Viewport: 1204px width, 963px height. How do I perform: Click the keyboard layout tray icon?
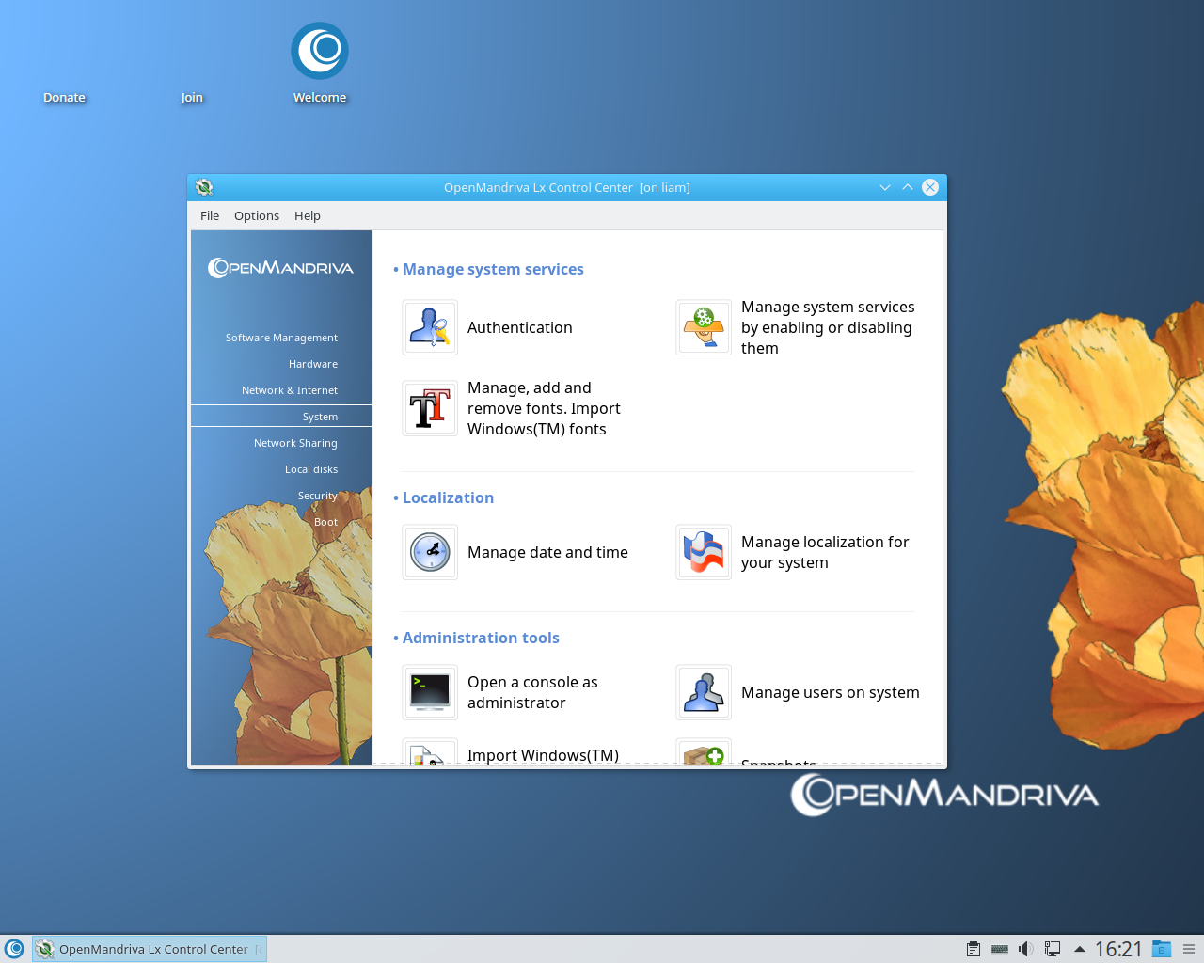click(1000, 949)
